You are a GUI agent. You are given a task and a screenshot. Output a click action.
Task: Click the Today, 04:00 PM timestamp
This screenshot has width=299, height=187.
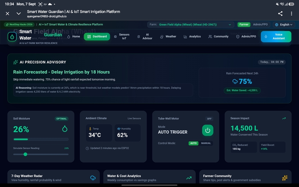[x=272, y=62]
